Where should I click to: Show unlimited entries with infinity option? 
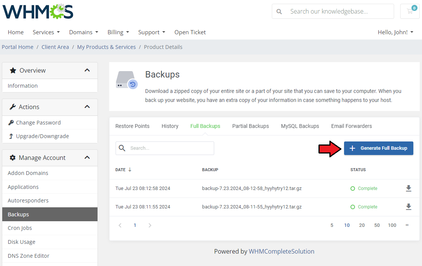(407, 225)
